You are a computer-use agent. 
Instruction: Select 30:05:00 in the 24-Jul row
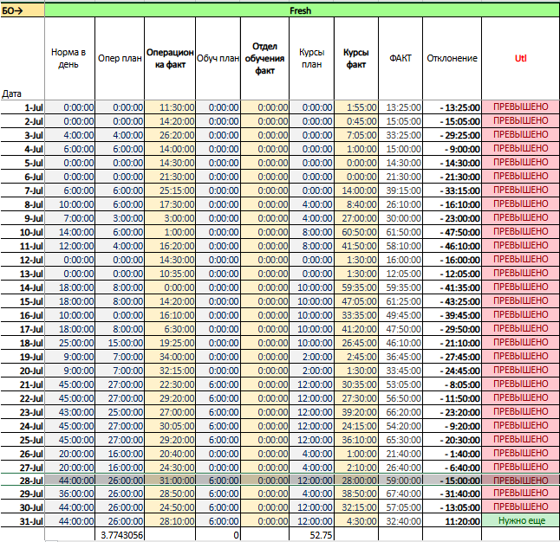point(170,426)
